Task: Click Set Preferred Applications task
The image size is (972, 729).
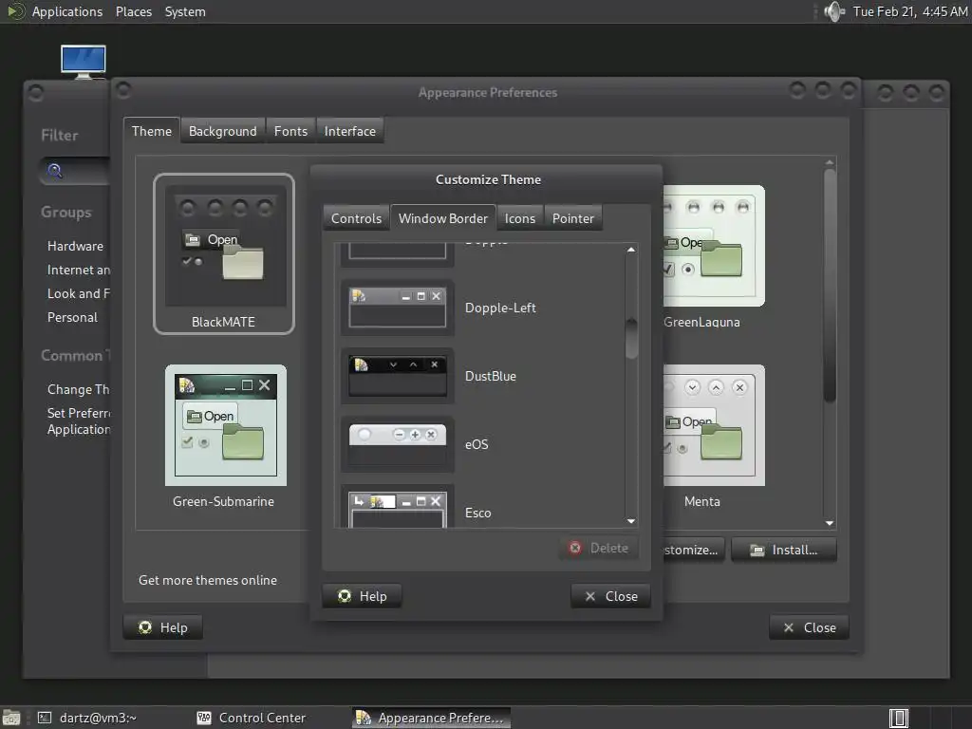Action: [x=79, y=421]
